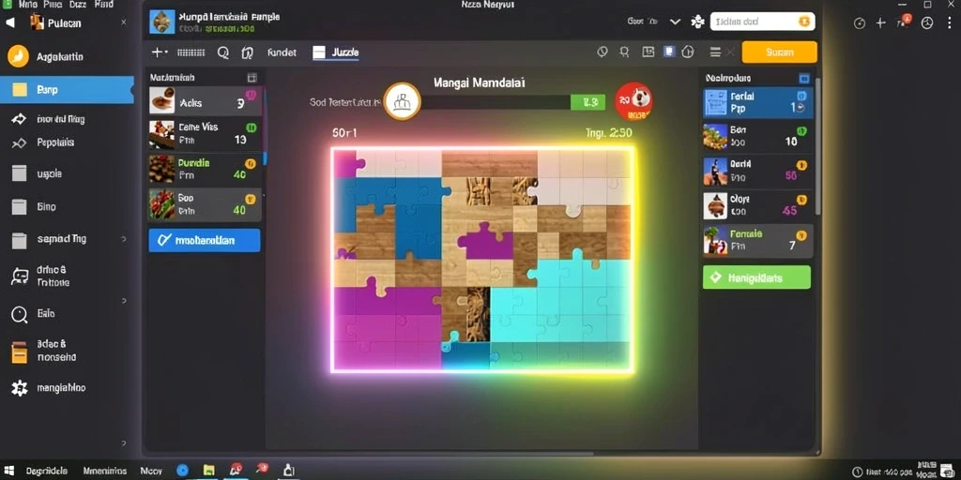This screenshot has height=480, width=961.
Task: Switch to the Juzzle tab
Action: pyautogui.click(x=336, y=52)
